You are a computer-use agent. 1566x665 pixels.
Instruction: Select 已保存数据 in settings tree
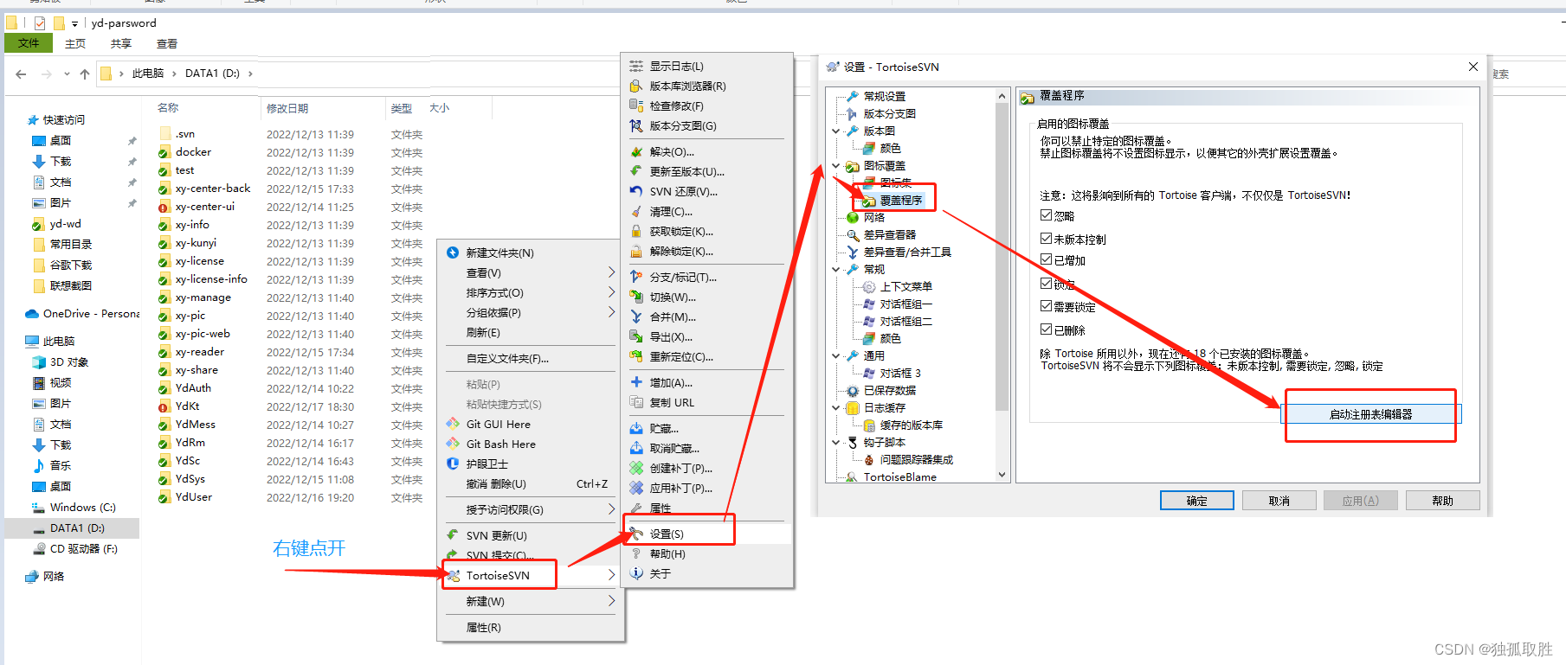(x=889, y=391)
